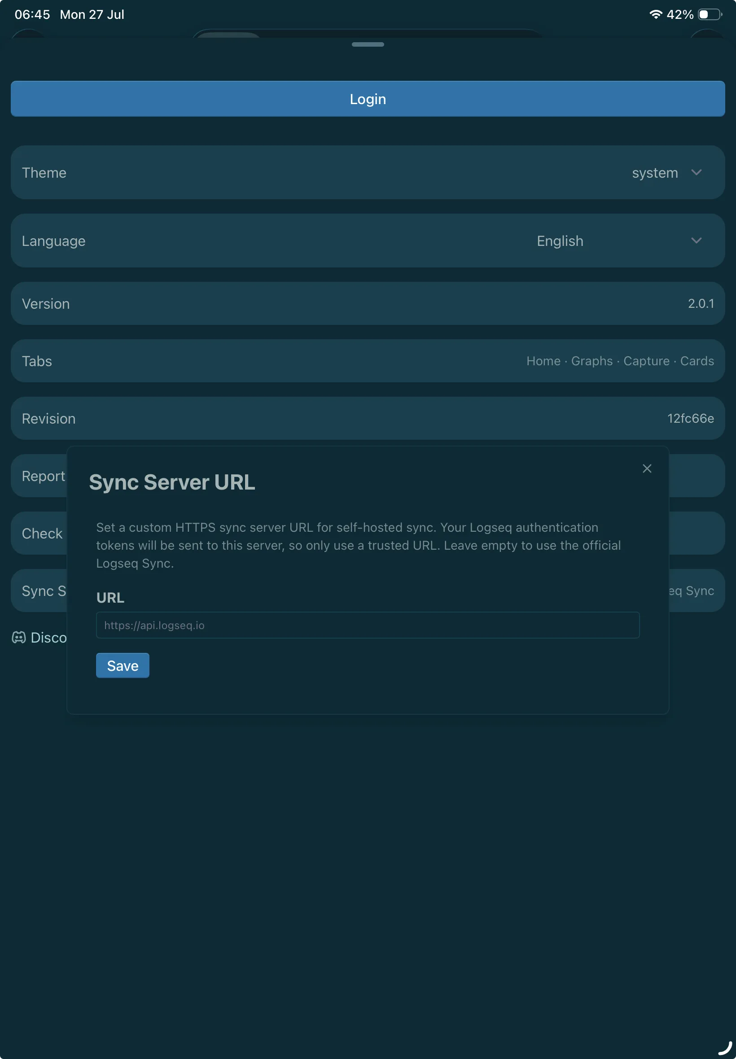Tap the Check row behind the dialog

click(x=39, y=533)
